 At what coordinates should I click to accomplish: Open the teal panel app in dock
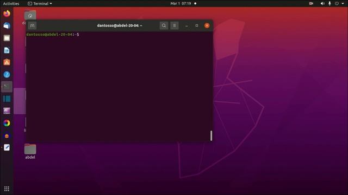[7, 99]
